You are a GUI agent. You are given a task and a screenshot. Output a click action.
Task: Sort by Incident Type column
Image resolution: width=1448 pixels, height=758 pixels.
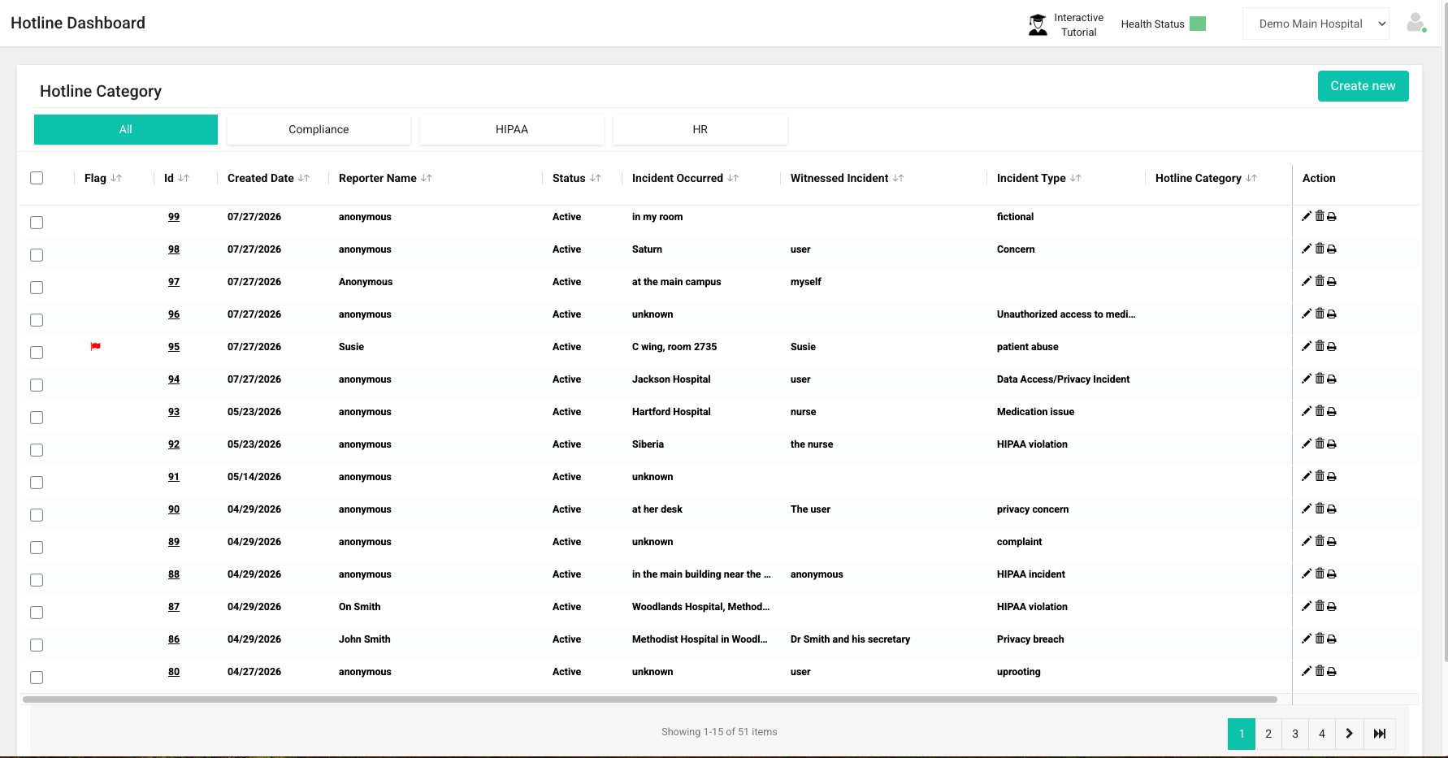pos(1076,178)
